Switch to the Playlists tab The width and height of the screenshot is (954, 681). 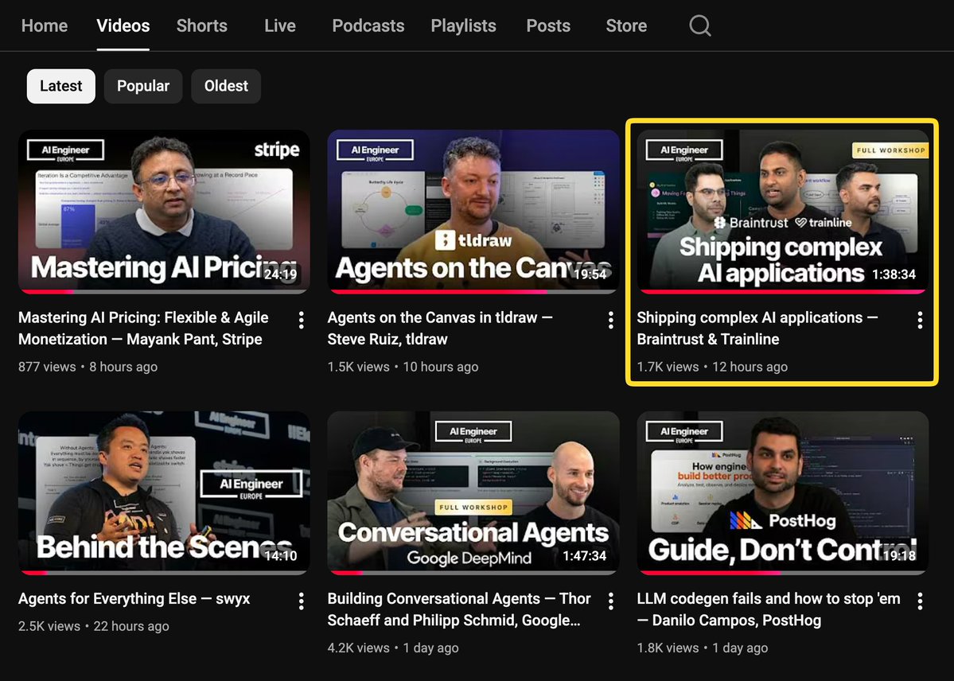point(464,25)
